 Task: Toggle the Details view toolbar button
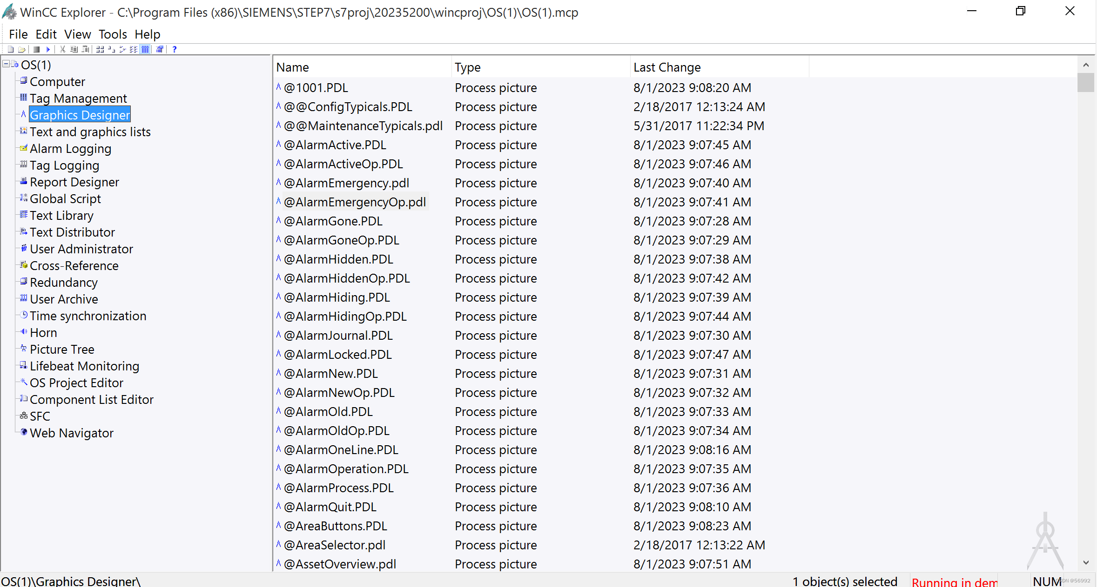coord(145,49)
